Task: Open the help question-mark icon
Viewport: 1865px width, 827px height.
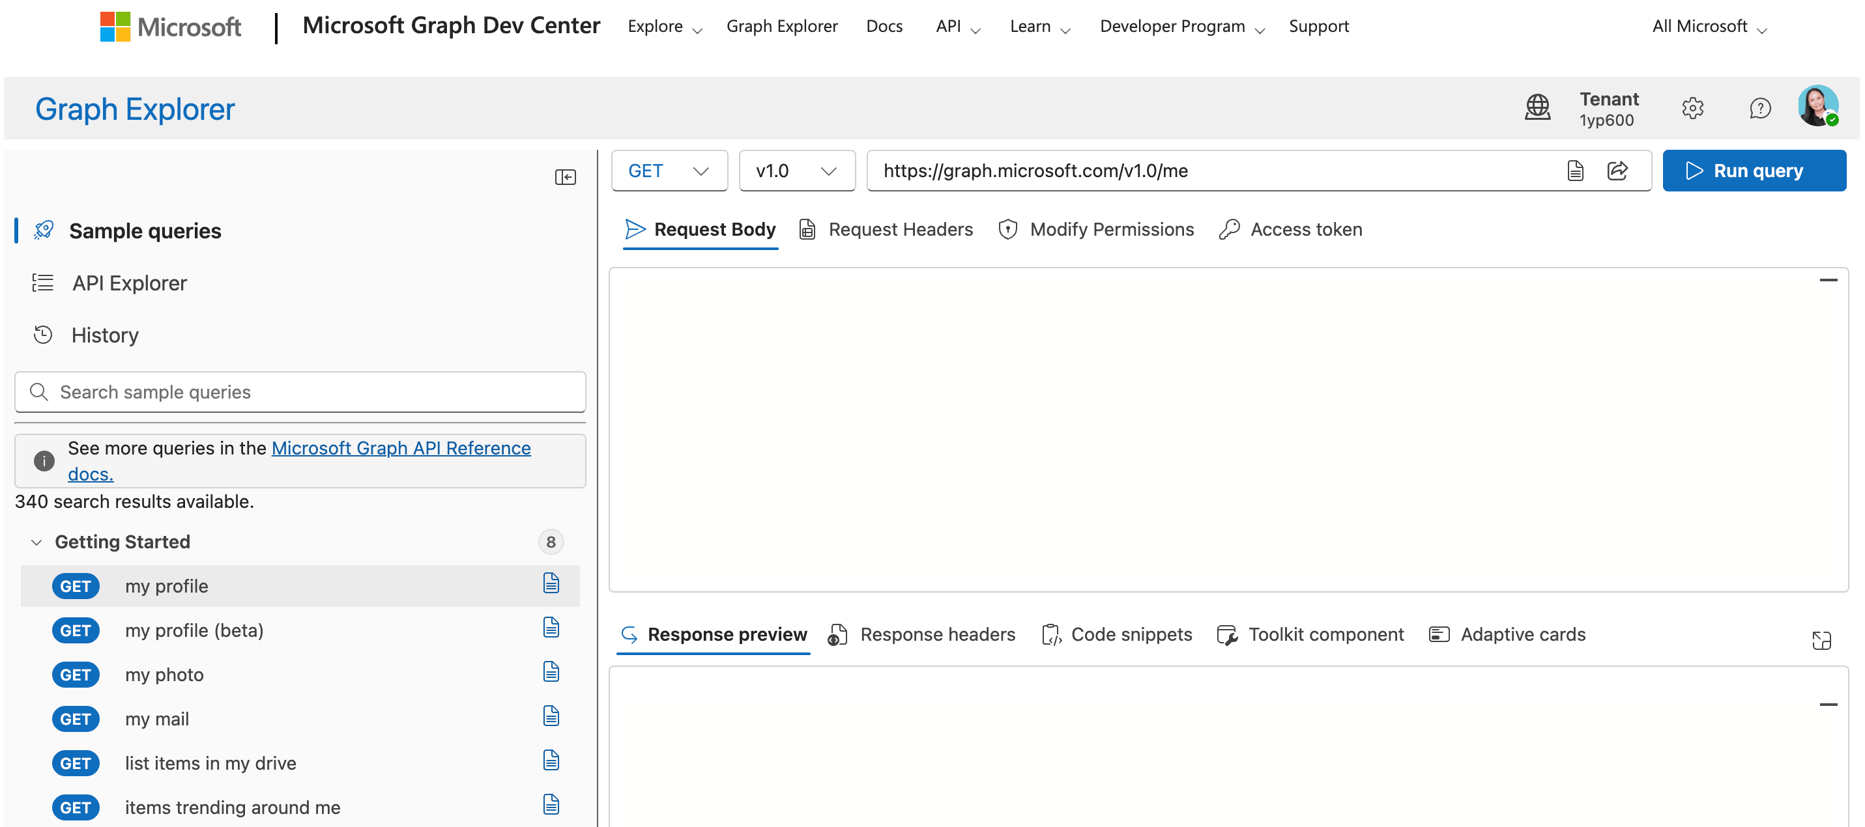Action: [1759, 109]
